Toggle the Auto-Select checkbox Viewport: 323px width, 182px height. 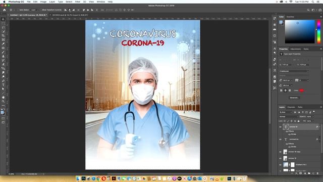tap(18, 10)
